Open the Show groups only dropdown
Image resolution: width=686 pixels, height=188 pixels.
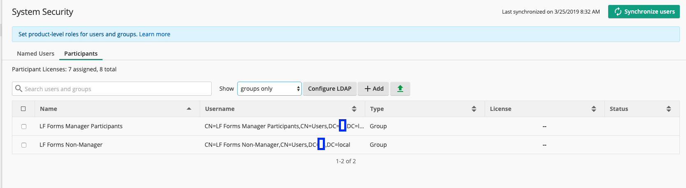coord(269,89)
